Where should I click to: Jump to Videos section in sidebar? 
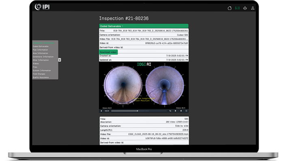(36, 63)
